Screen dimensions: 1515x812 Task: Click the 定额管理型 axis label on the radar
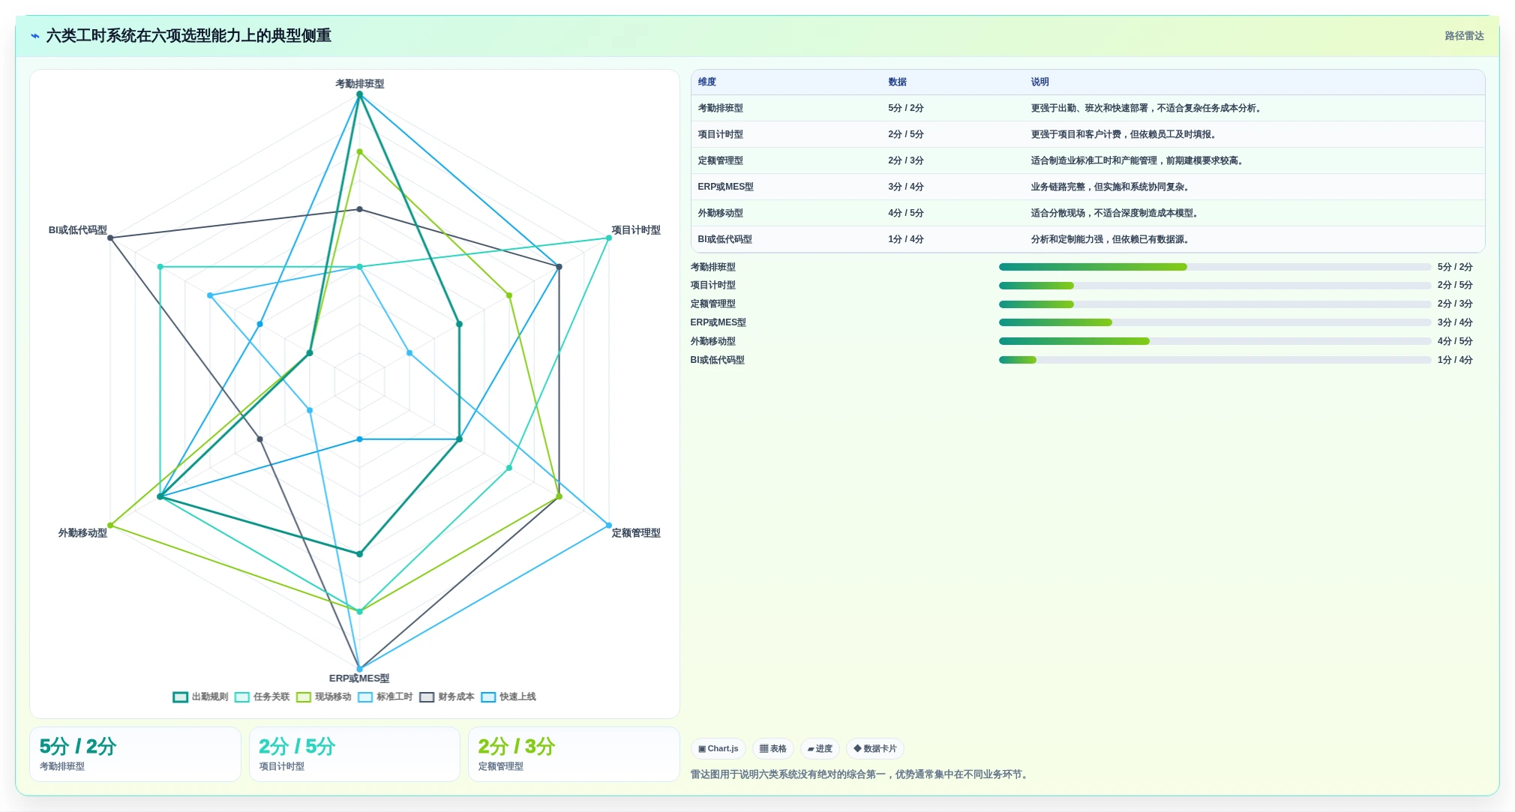tap(636, 533)
